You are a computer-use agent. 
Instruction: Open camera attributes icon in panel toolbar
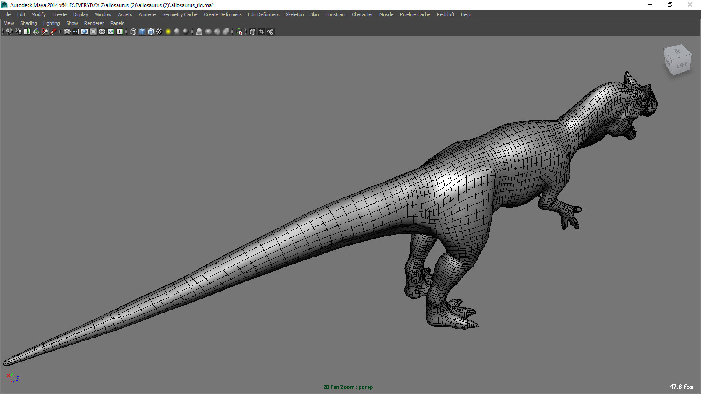[18, 32]
